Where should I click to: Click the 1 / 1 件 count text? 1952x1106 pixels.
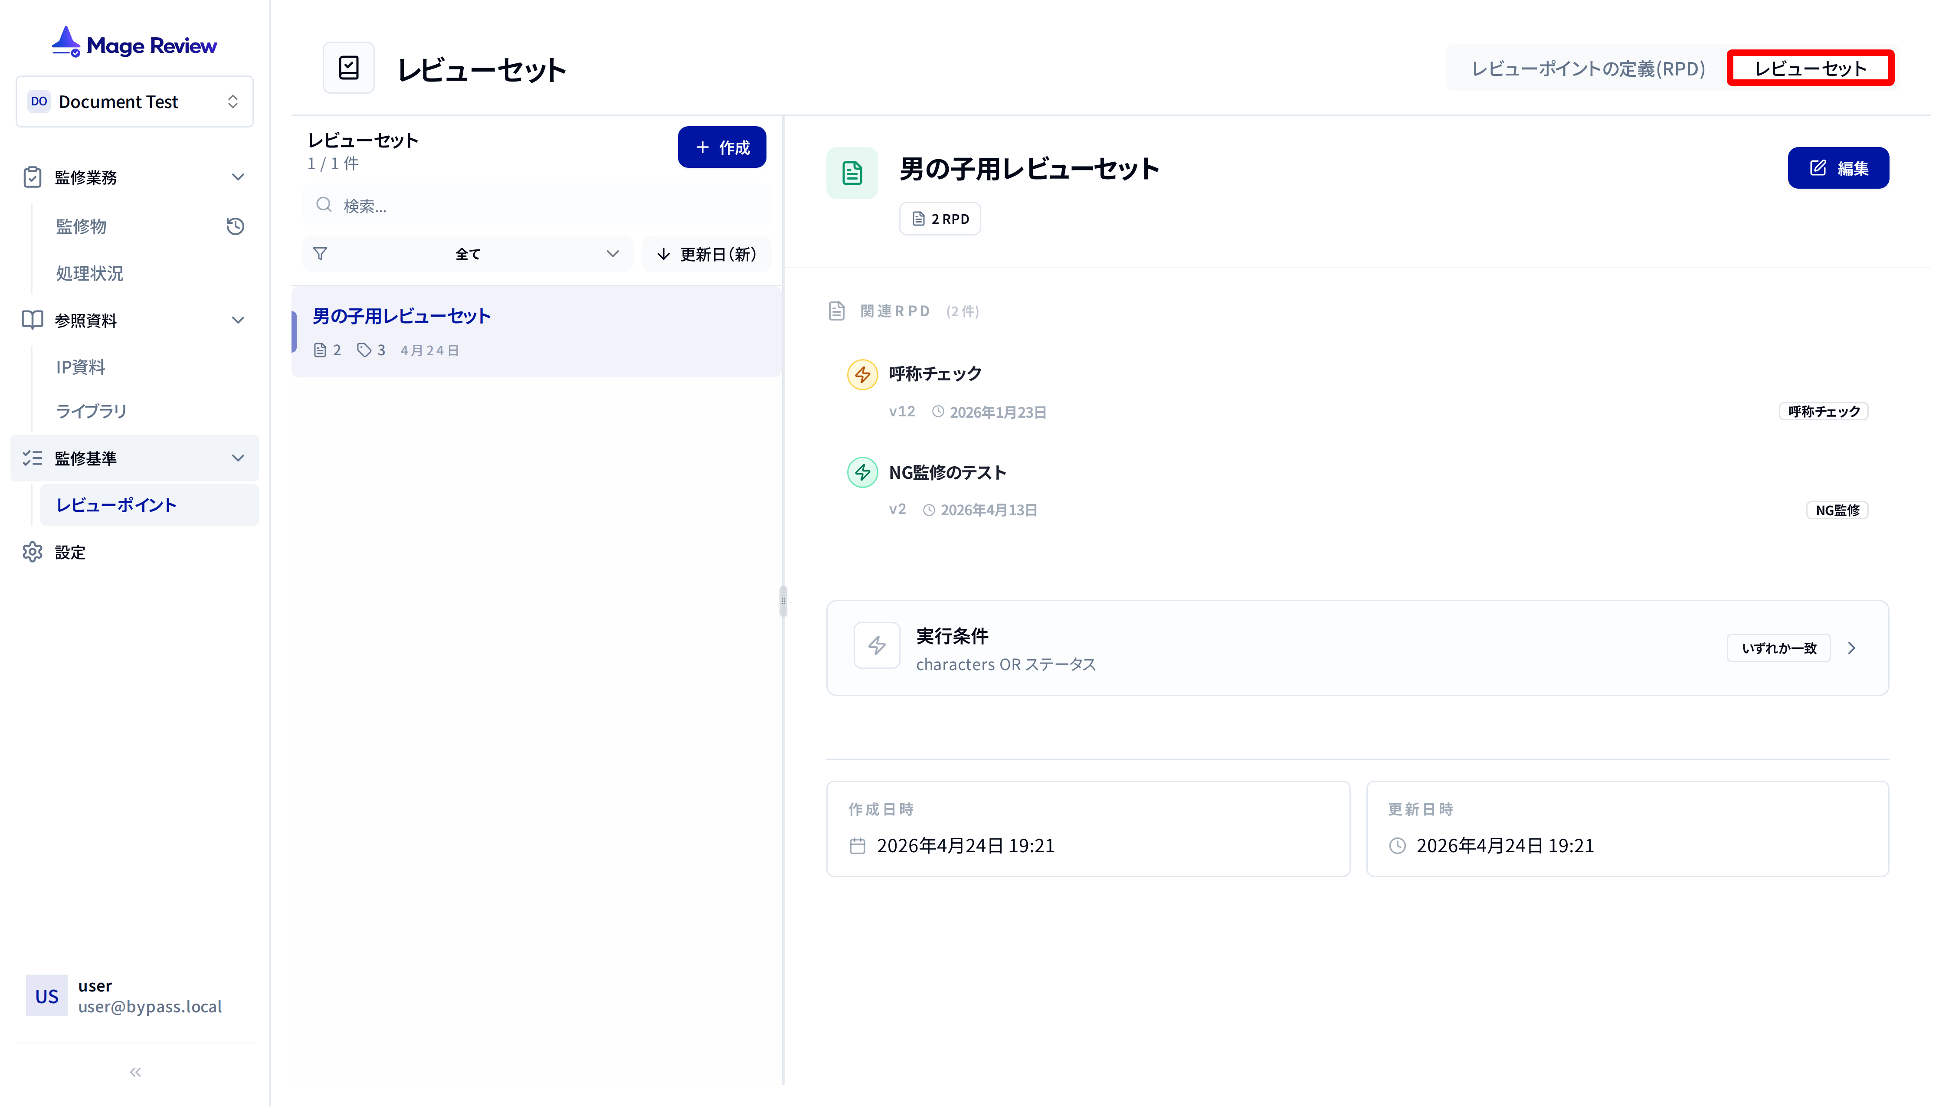[x=333, y=164]
